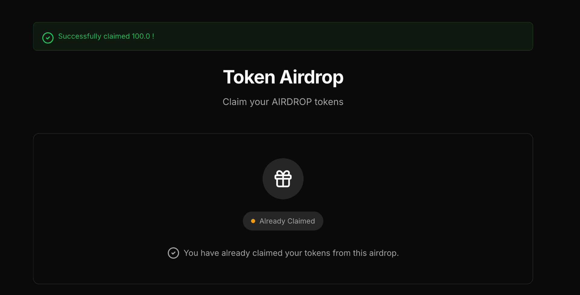Click the word "Airdrop" in main heading
Image resolution: width=580 pixels, height=295 pixels.
click(311, 77)
